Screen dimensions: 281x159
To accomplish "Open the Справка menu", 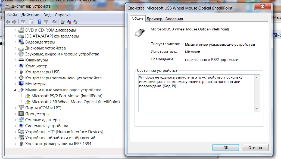I will [x=63, y=15].
